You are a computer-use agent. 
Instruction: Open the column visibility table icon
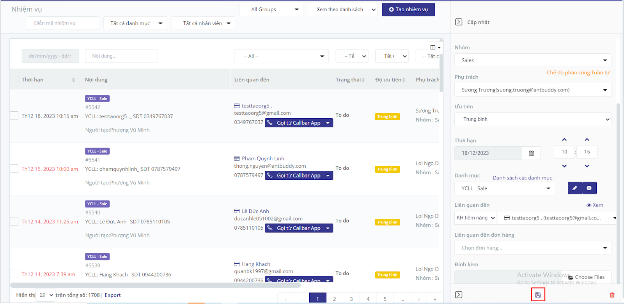point(435,47)
